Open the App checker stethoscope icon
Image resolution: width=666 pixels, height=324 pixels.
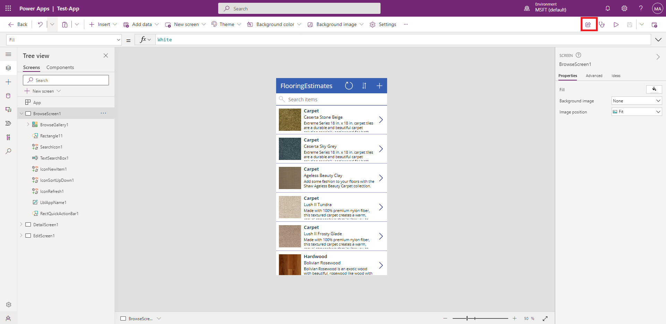[x=602, y=25]
